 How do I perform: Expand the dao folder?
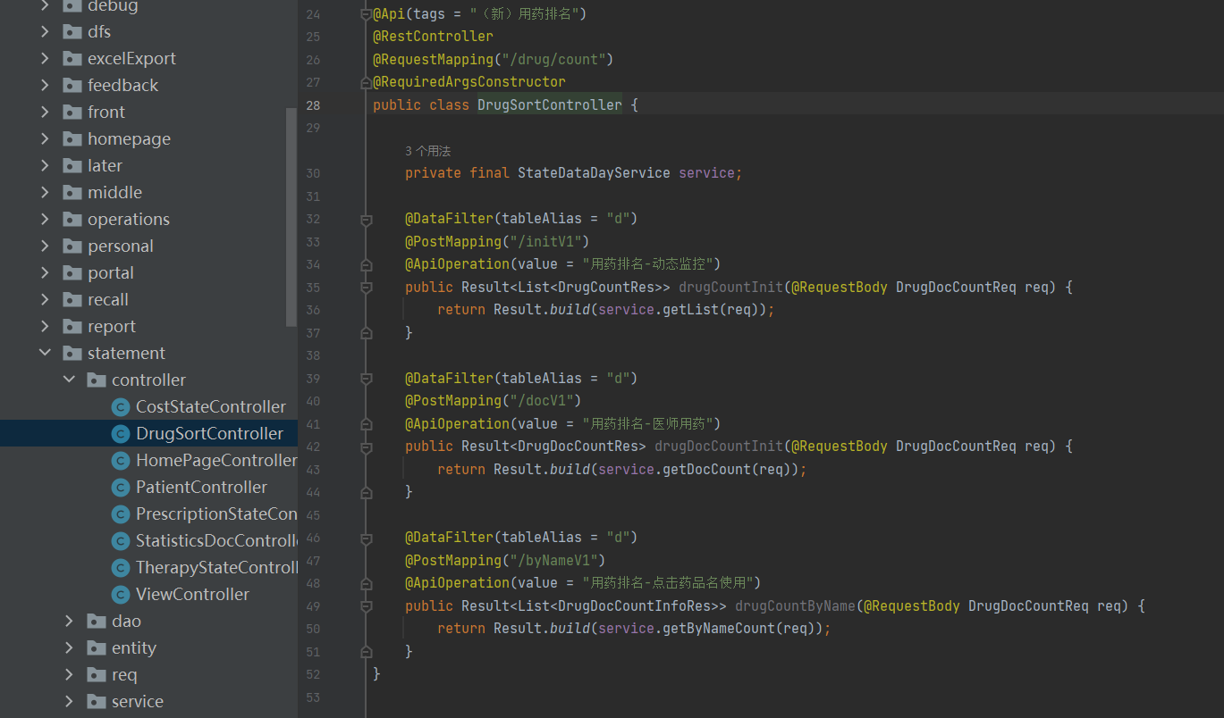point(69,622)
